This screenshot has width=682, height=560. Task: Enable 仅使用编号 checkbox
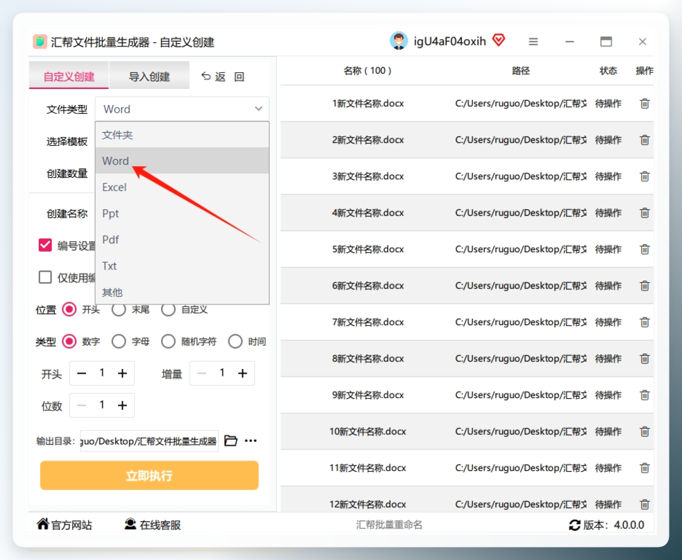point(45,277)
